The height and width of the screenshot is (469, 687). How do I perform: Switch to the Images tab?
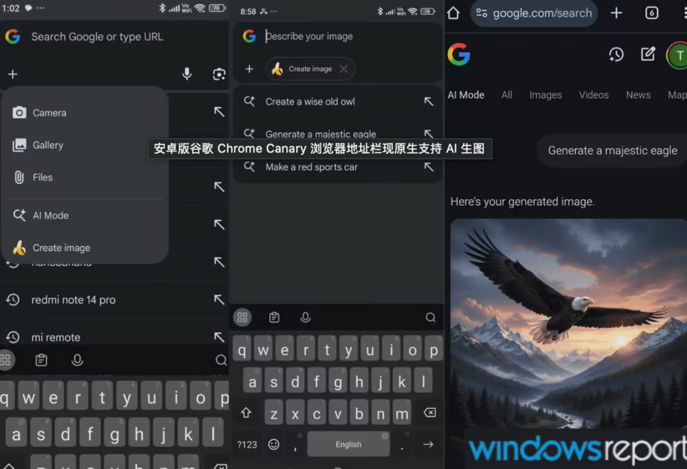pos(545,95)
